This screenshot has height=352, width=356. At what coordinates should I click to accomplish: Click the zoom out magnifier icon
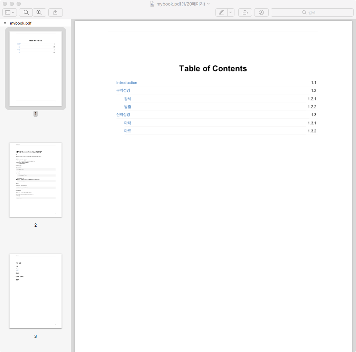26,12
